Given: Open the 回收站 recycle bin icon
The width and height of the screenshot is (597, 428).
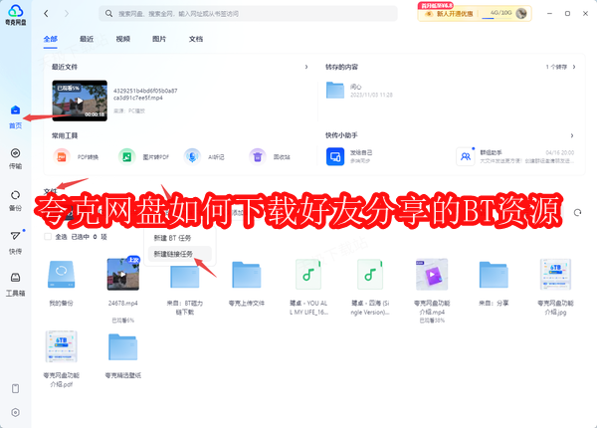Looking at the screenshot, I should (258, 157).
